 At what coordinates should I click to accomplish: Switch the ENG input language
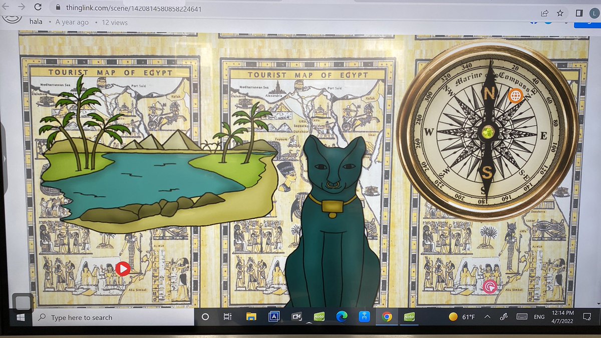pyautogui.click(x=539, y=317)
